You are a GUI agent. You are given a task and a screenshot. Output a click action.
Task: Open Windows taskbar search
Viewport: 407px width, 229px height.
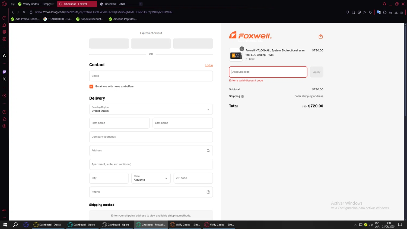(x=15, y=225)
